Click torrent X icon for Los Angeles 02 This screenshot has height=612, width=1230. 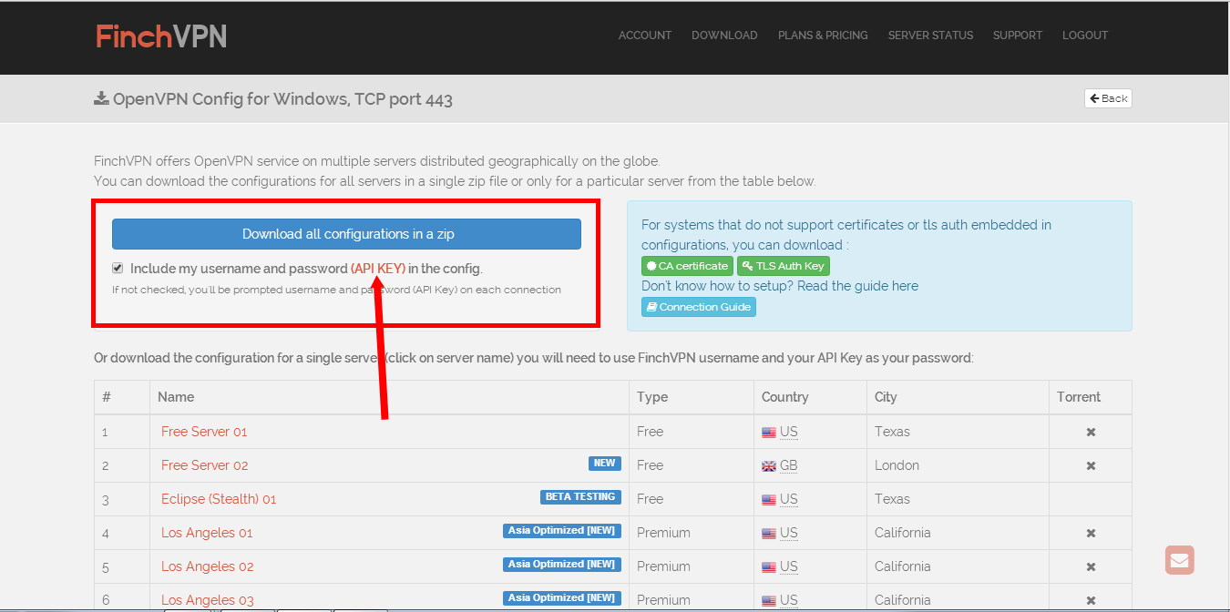pyautogui.click(x=1091, y=566)
